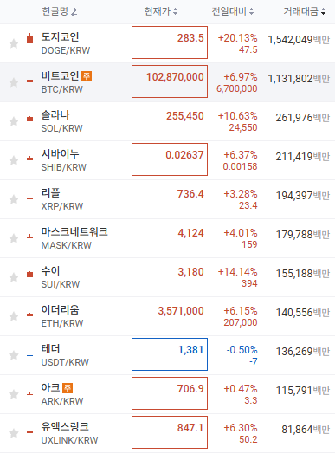Star the 이더리움 ETH/KRW row
335x454 pixels.
14,316
